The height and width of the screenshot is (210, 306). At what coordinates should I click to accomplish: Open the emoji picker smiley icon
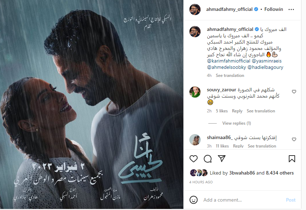[193, 200]
